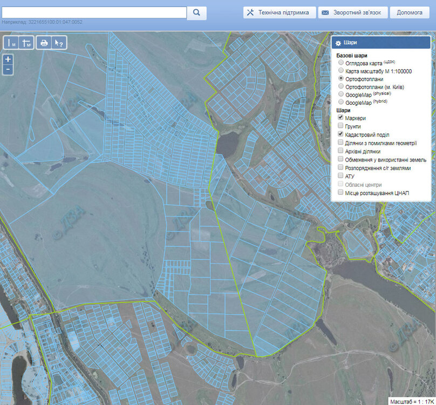Screen dimensions: 436x405
Task: Turn on the Архівні ділянки checkbox
Action: pyautogui.click(x=340, y=151)
